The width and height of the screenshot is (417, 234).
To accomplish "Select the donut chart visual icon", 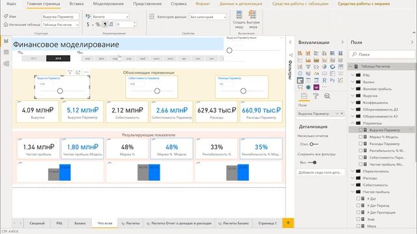I will click(x=332, y=66).
